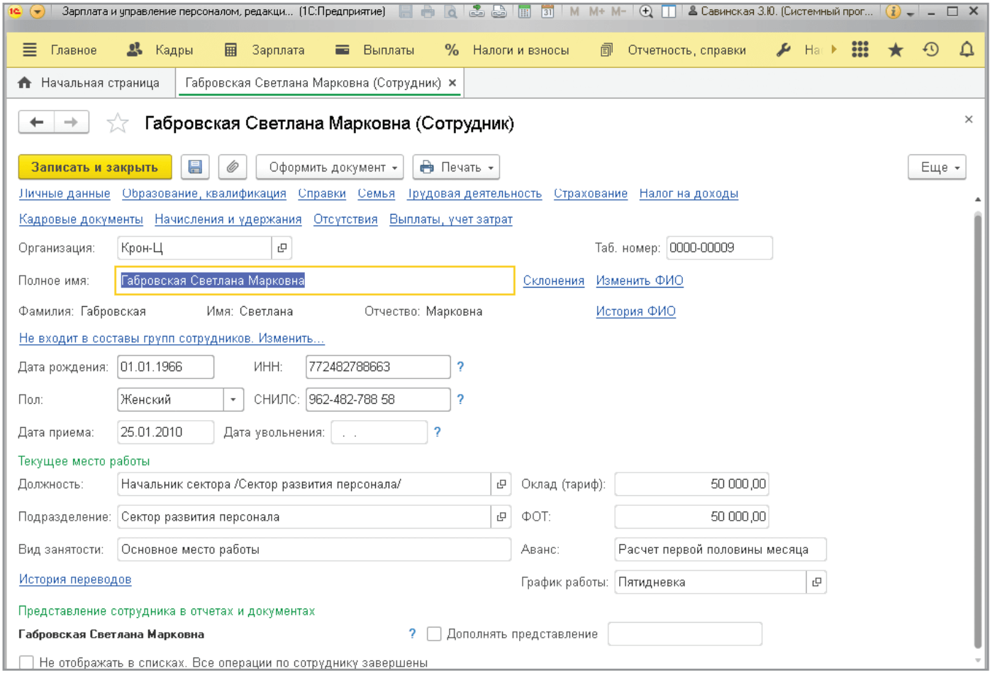Open the calculator icon in title bar
Screen dimensions: 990x673
click(x=524, y=11)
